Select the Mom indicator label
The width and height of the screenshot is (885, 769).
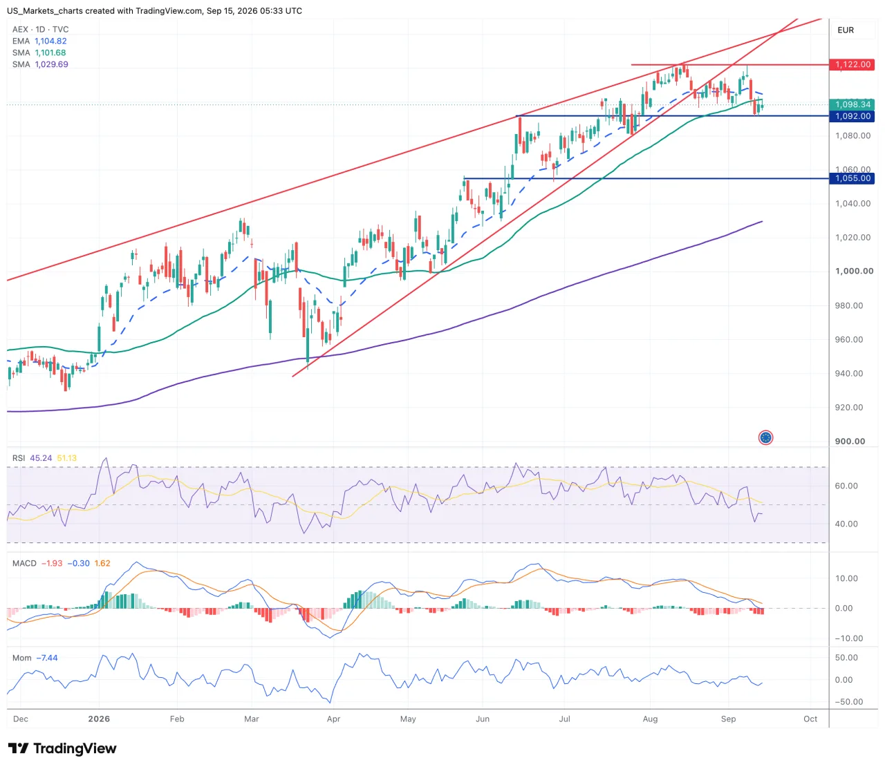click(x=22, y=658)
